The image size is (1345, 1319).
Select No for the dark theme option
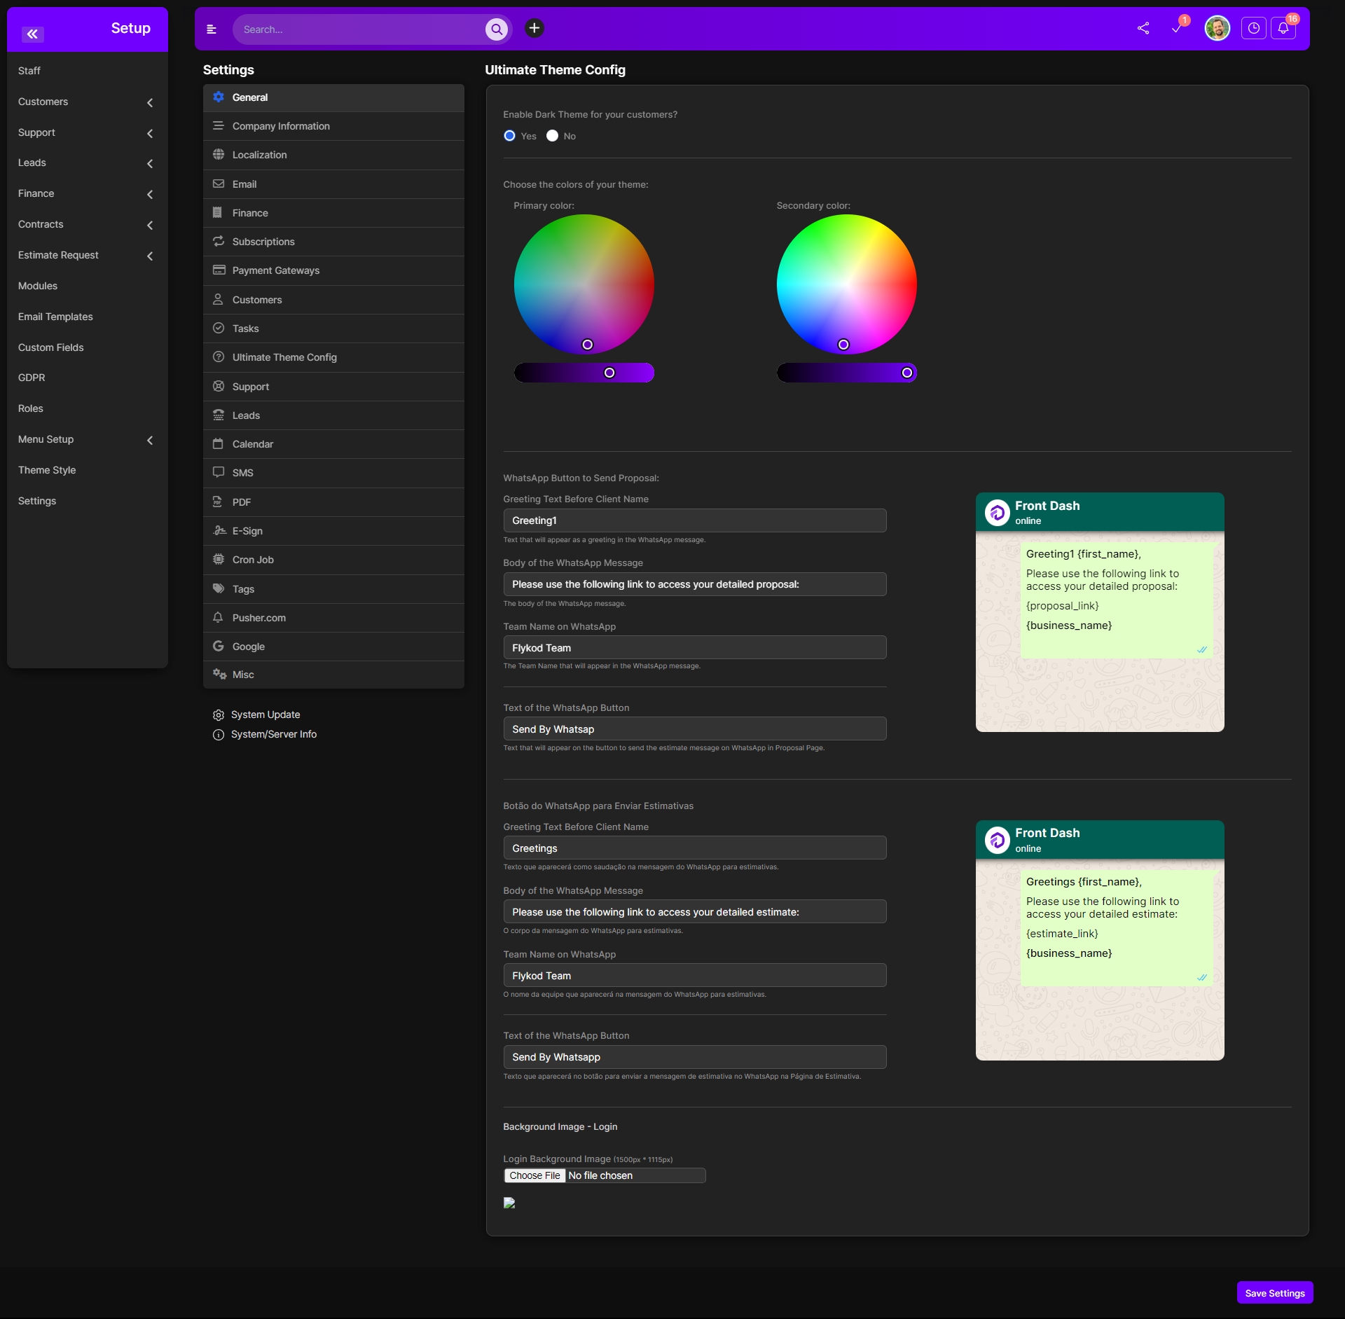552,135
